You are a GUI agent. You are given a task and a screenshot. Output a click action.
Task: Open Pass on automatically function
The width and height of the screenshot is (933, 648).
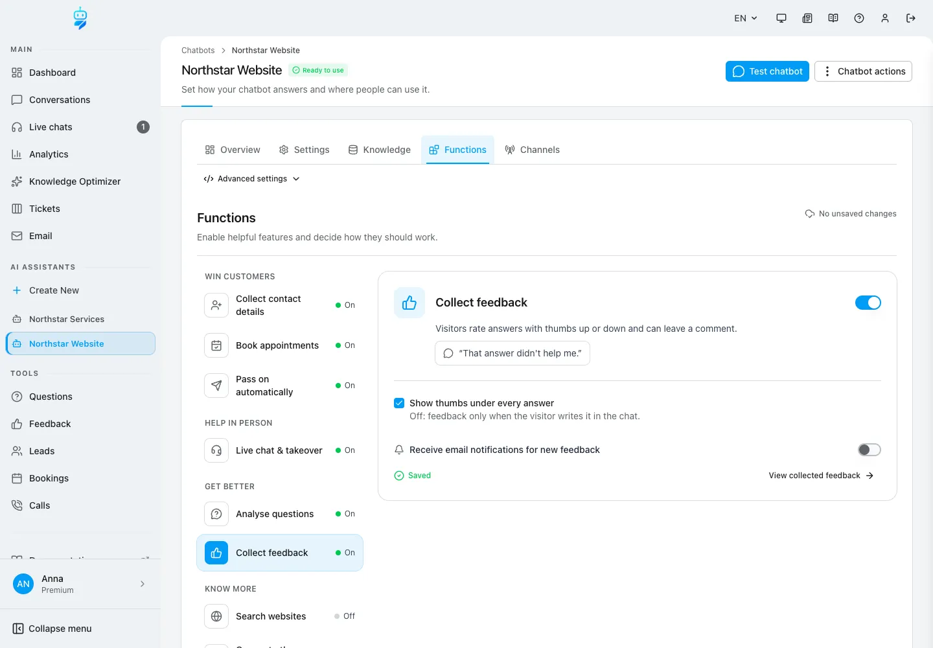(x=280, y=386)
